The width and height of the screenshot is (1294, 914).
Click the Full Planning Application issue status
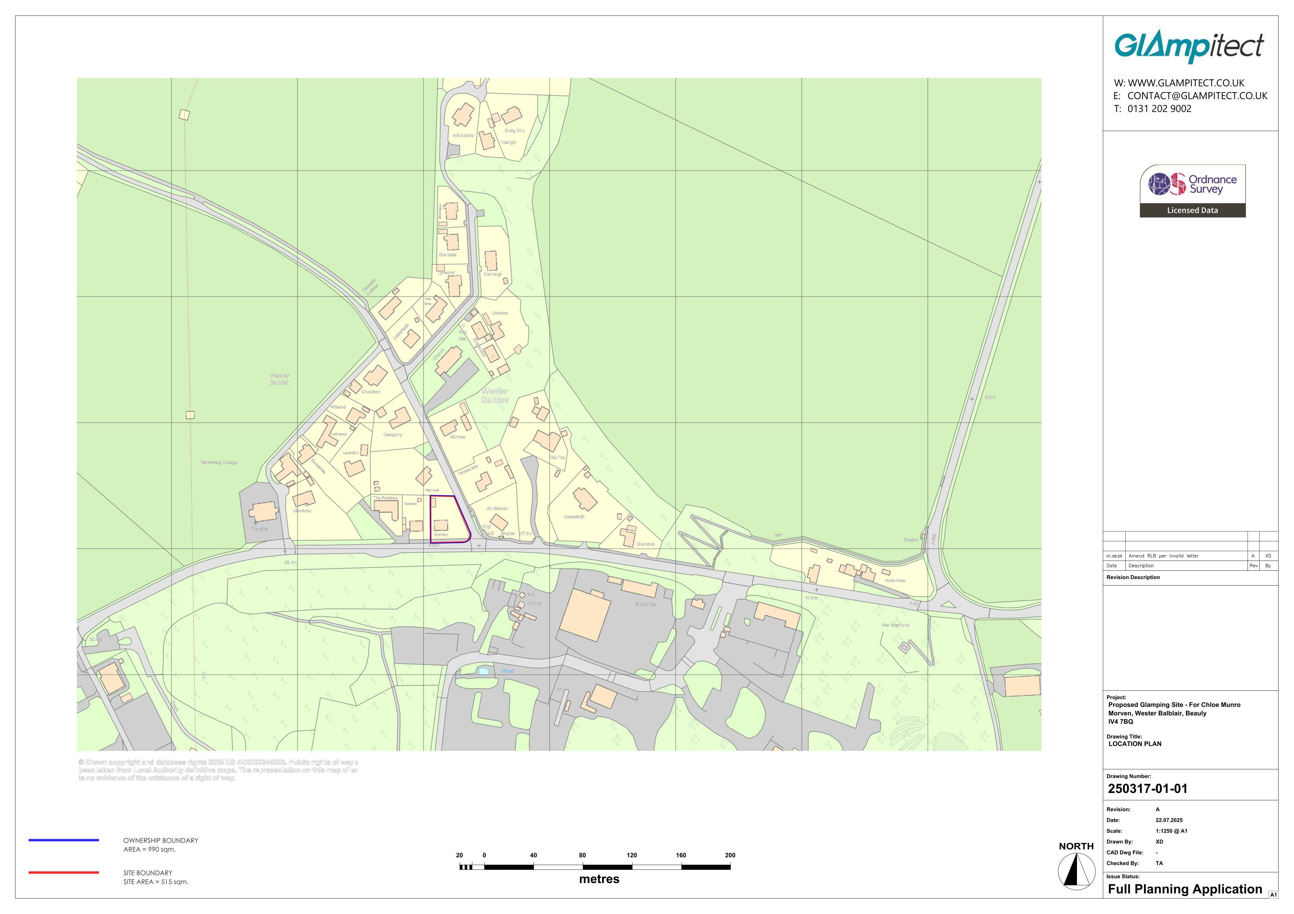(1185, 889)
